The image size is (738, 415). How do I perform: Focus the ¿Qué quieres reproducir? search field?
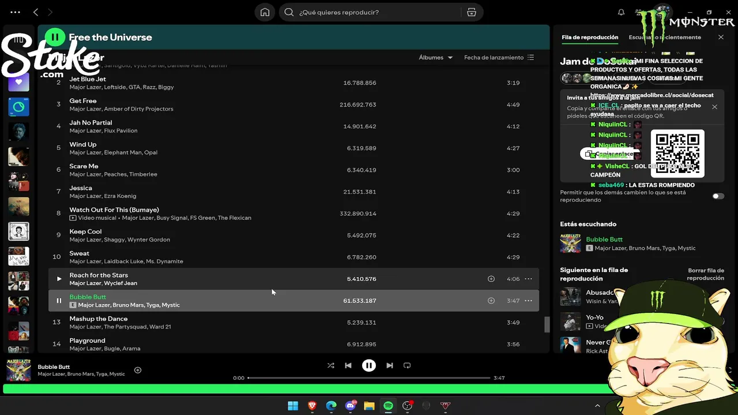(379, 12)
